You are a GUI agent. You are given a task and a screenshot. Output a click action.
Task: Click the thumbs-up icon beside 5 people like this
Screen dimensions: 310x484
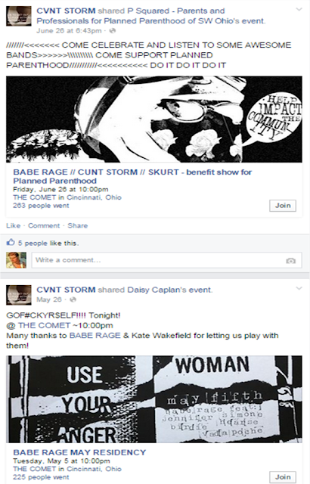pos(11,242)
